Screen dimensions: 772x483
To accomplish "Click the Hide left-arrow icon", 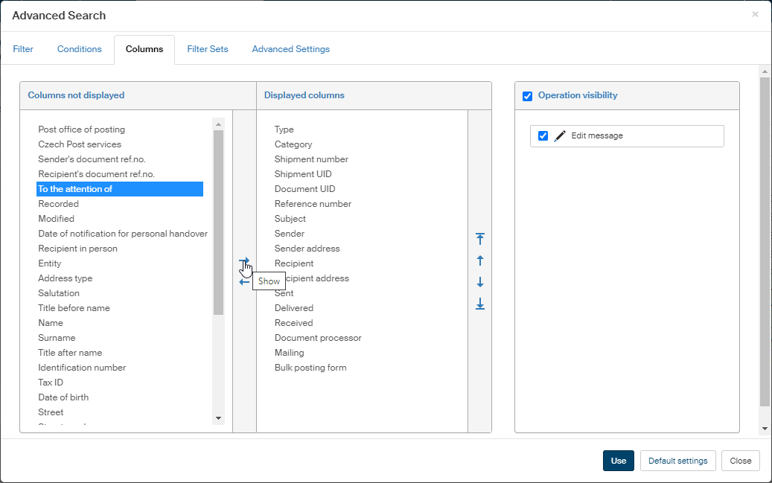I will point(244,282).
